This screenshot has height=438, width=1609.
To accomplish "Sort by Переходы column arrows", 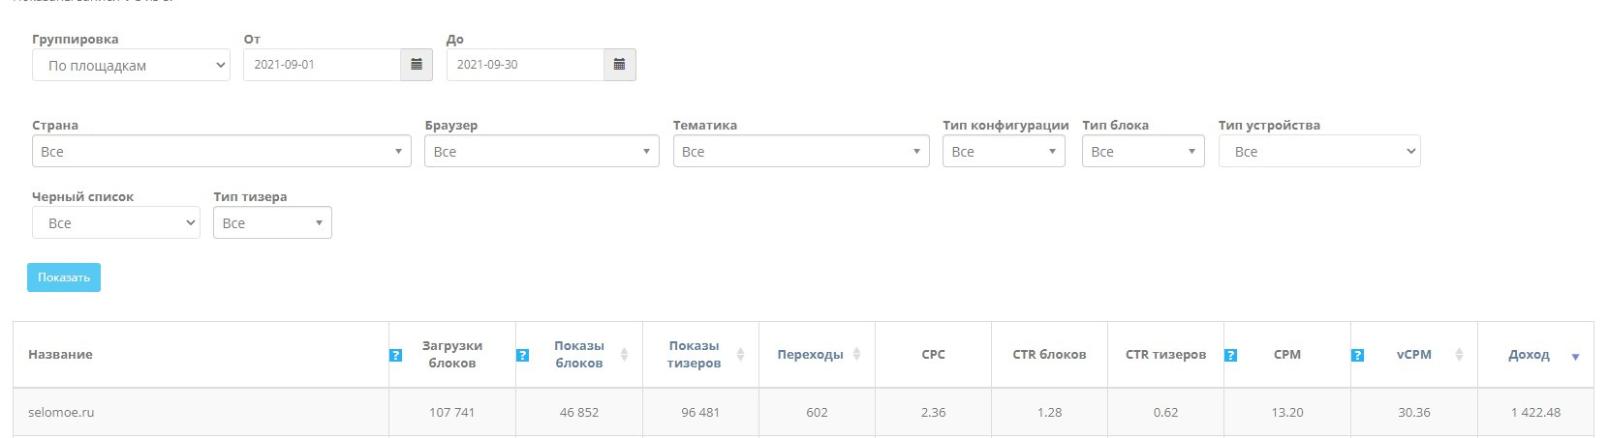I will tap(857, 355).
